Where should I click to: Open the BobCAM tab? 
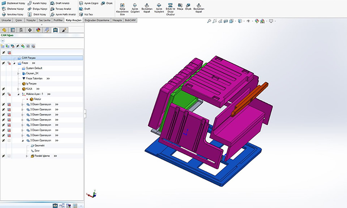(x=130, y=20)
